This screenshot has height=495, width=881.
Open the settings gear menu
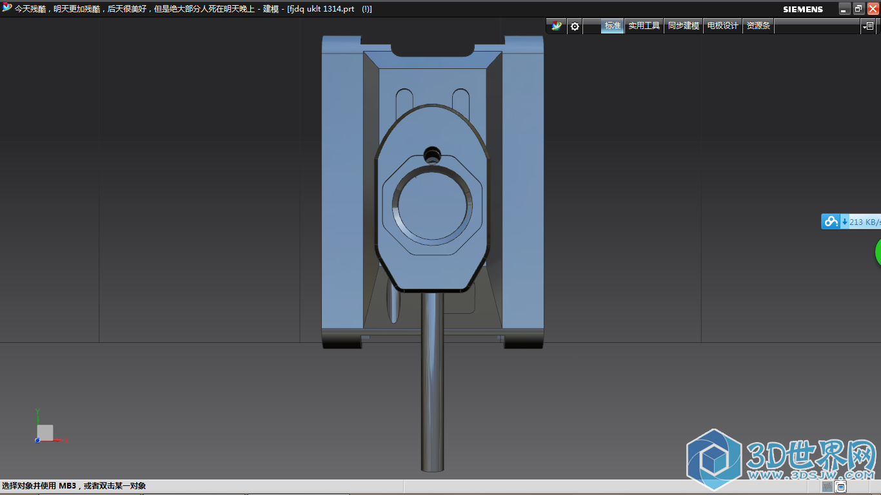pos(575,26)
